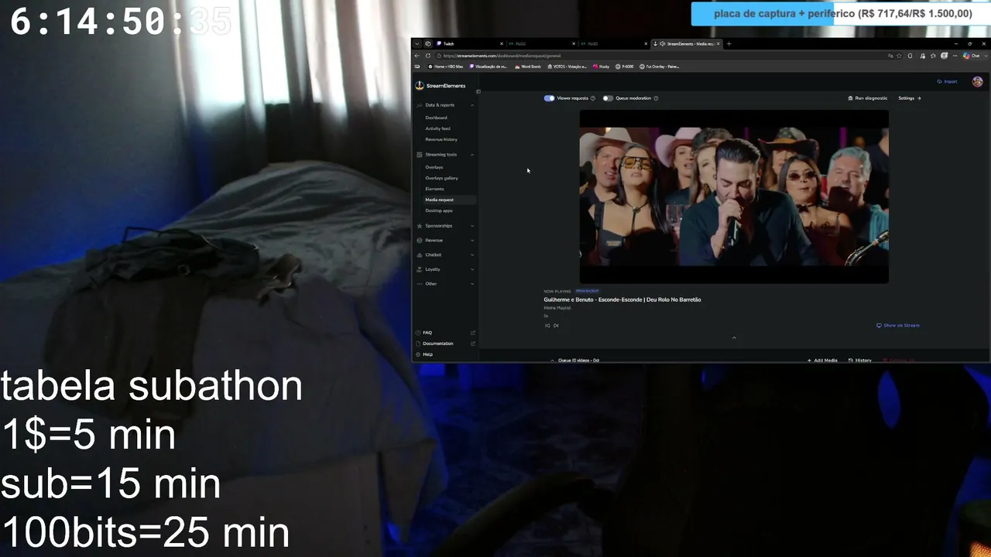
Task: Open Overlays in the sidebar
Action: point(434,167)
